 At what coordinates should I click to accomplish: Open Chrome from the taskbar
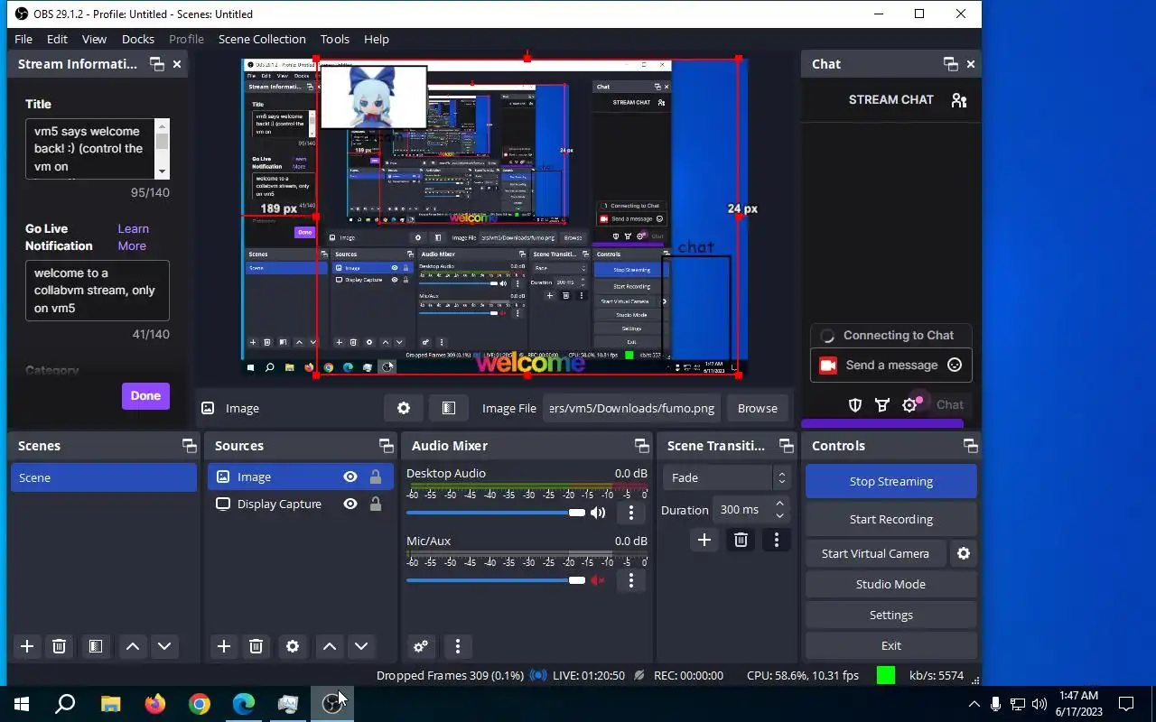(200, 704)
